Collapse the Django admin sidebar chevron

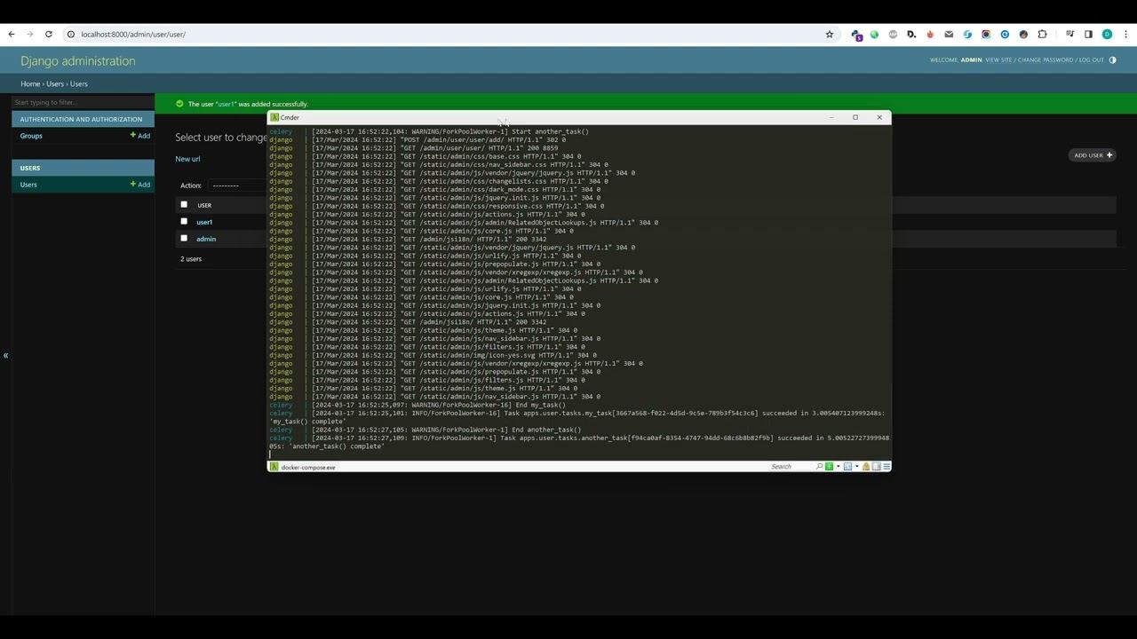(5, 355)
